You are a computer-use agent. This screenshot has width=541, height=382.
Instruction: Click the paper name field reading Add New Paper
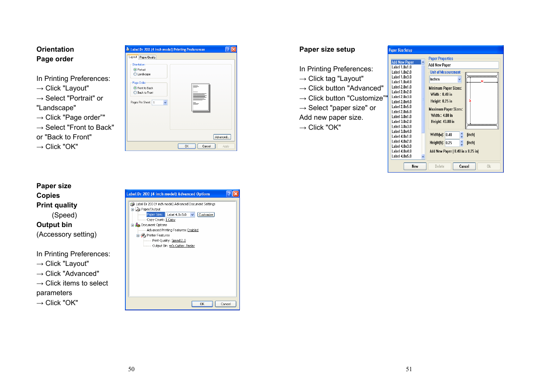(463, 65)
